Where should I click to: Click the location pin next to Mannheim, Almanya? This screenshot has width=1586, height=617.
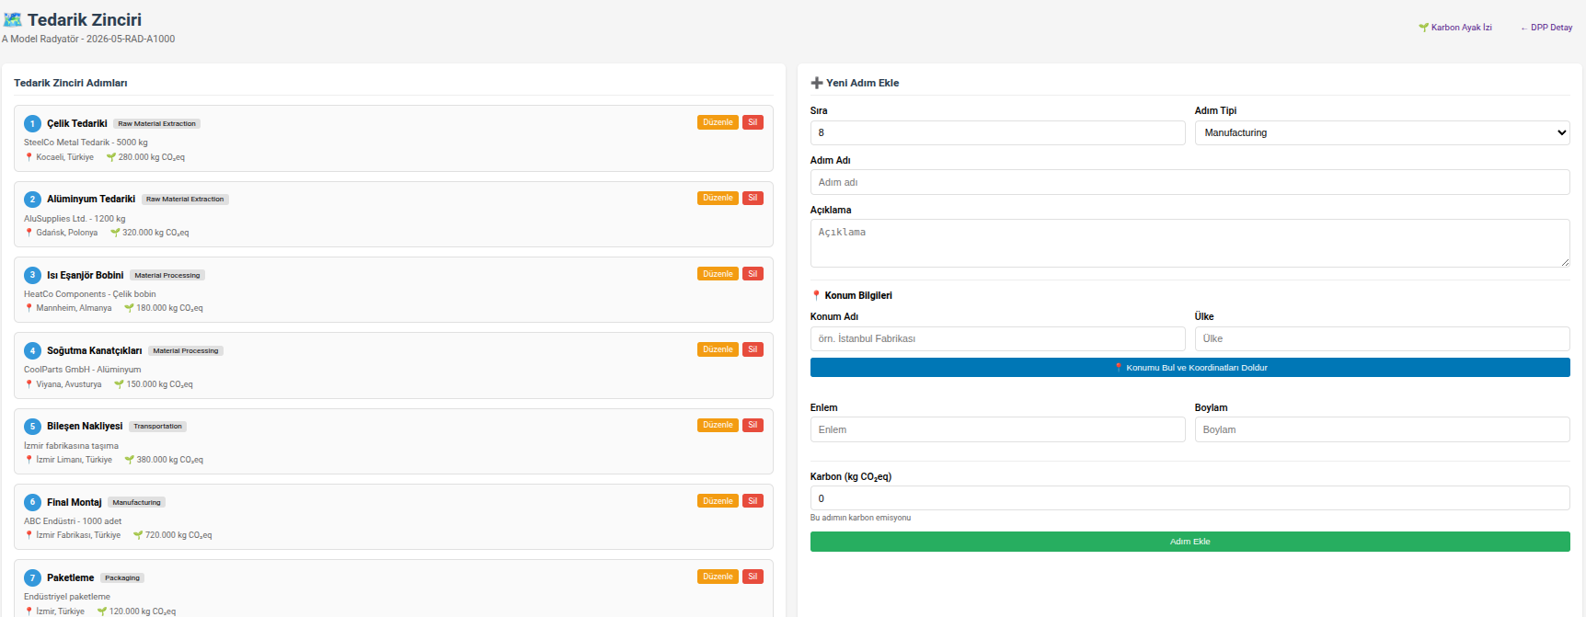29,308
